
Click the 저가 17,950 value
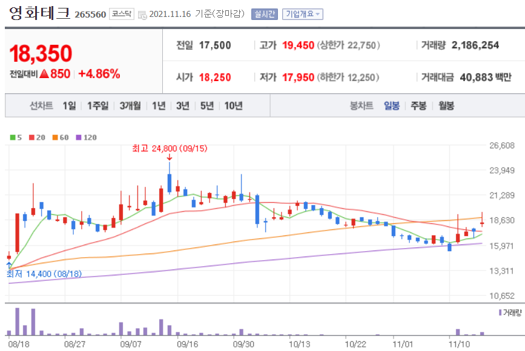click(x=298, y=77)
